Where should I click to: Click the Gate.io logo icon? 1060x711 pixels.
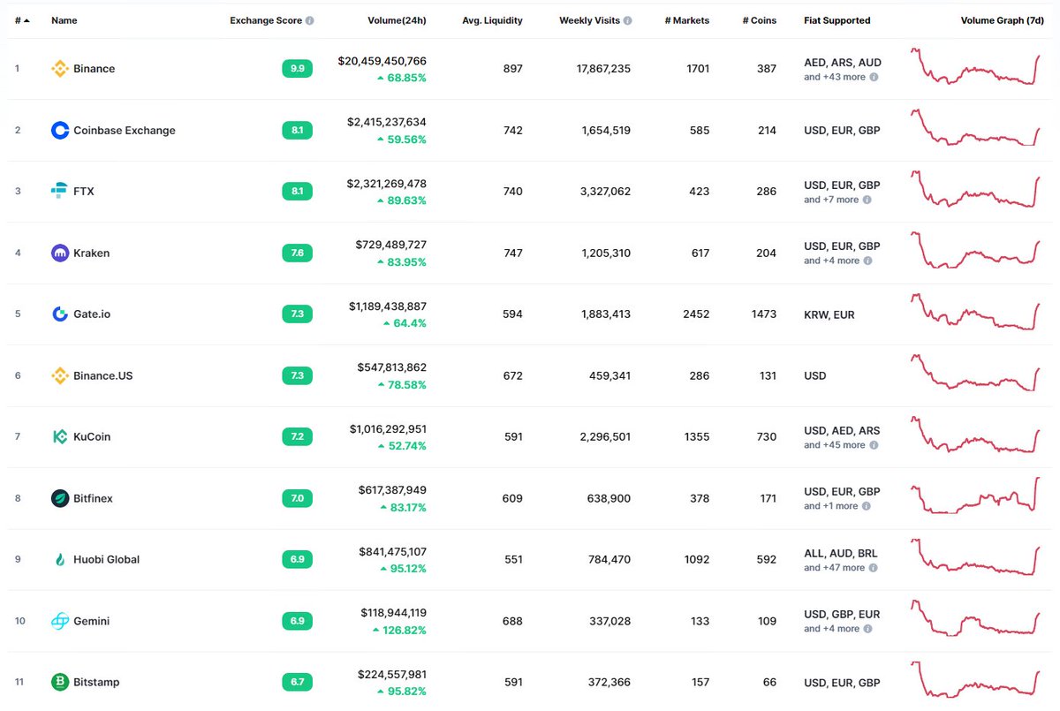(x=60, y=314)
